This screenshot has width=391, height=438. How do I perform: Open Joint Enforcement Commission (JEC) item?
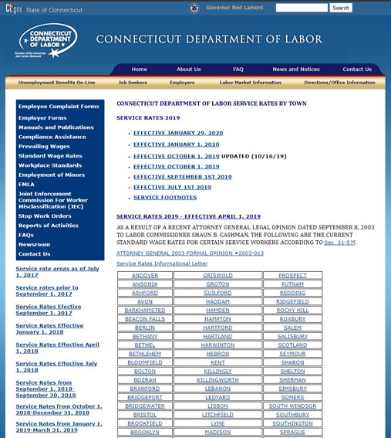coord(53,200)
